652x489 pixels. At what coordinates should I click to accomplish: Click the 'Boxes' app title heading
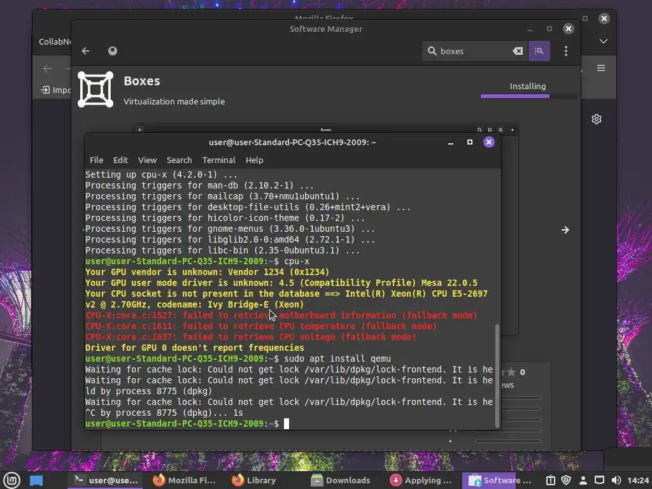click(x=142, y=81)
